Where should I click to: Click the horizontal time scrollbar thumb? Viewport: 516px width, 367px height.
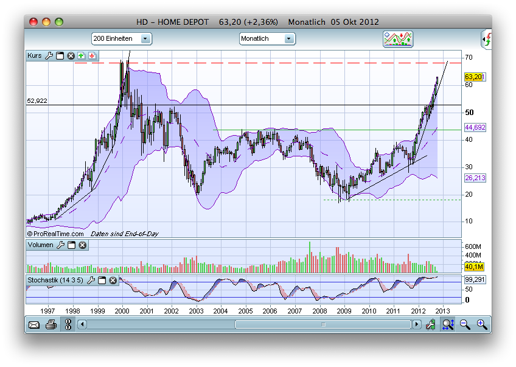323,324
